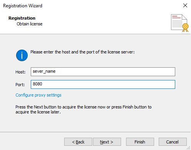The width and height of the screenshot is (191, 150).
Task: Click the 'Host:' label
Action: [20, 72]
